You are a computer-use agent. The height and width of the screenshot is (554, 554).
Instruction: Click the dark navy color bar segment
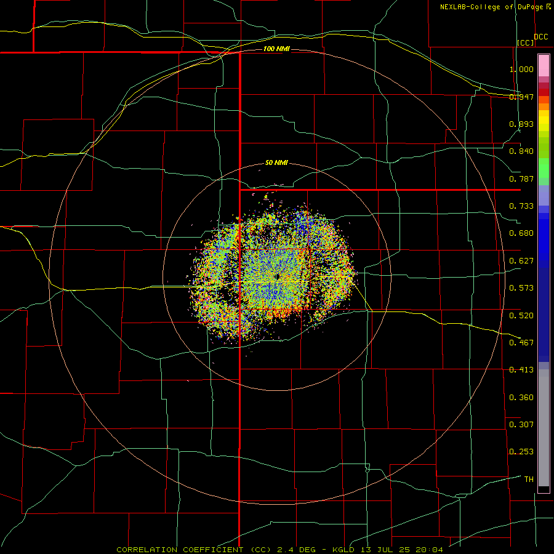(x=544, y=315)
